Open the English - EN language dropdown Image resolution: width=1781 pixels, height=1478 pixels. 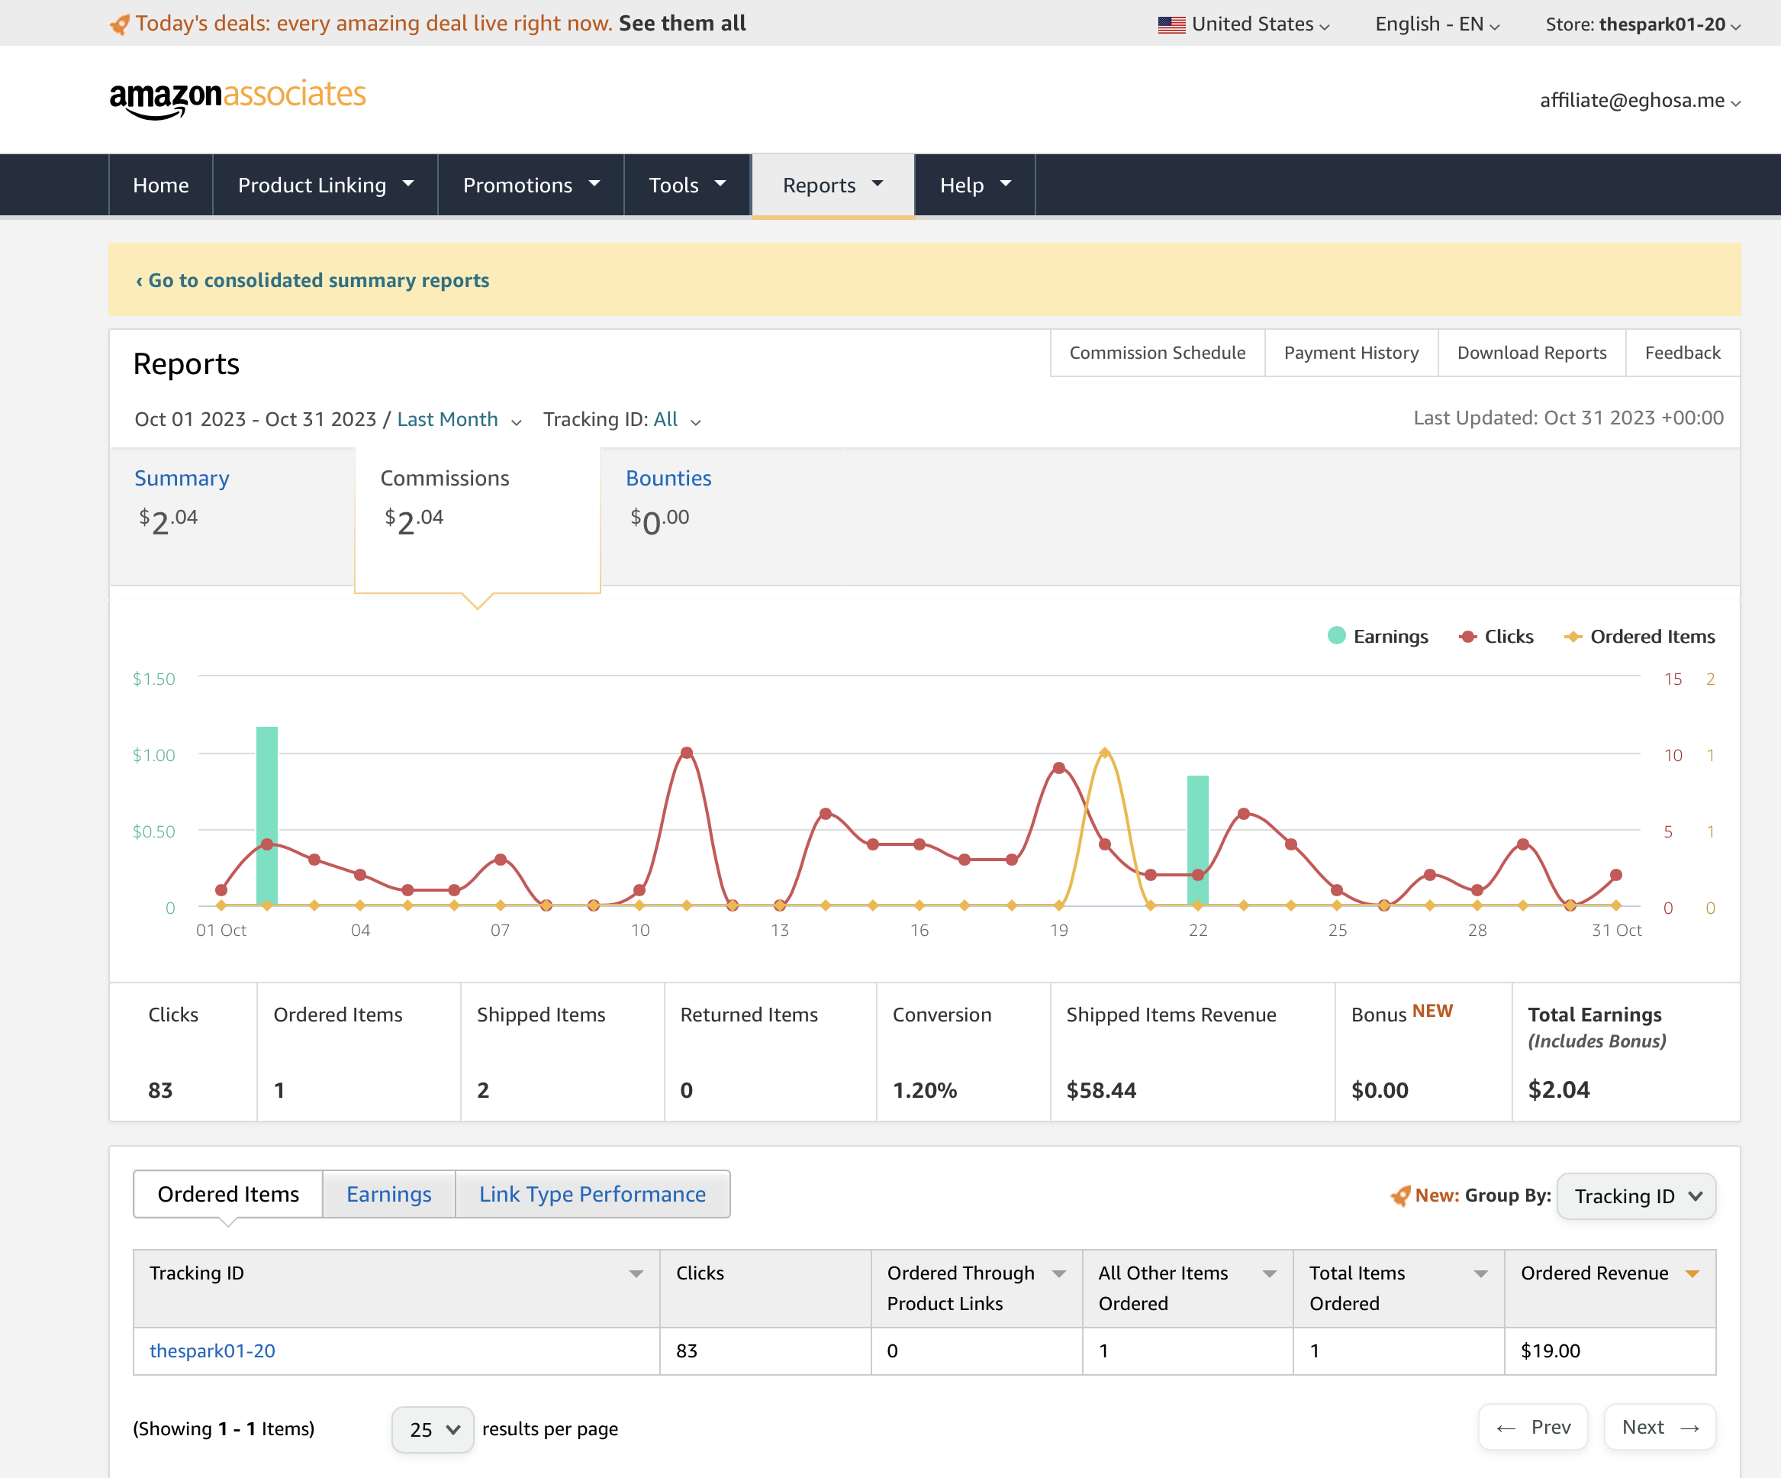click(1438, 24)
